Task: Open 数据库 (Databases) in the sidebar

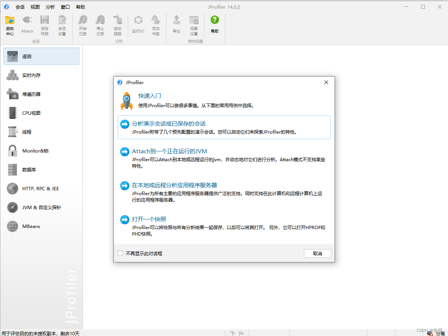Action: pos(42,170)
